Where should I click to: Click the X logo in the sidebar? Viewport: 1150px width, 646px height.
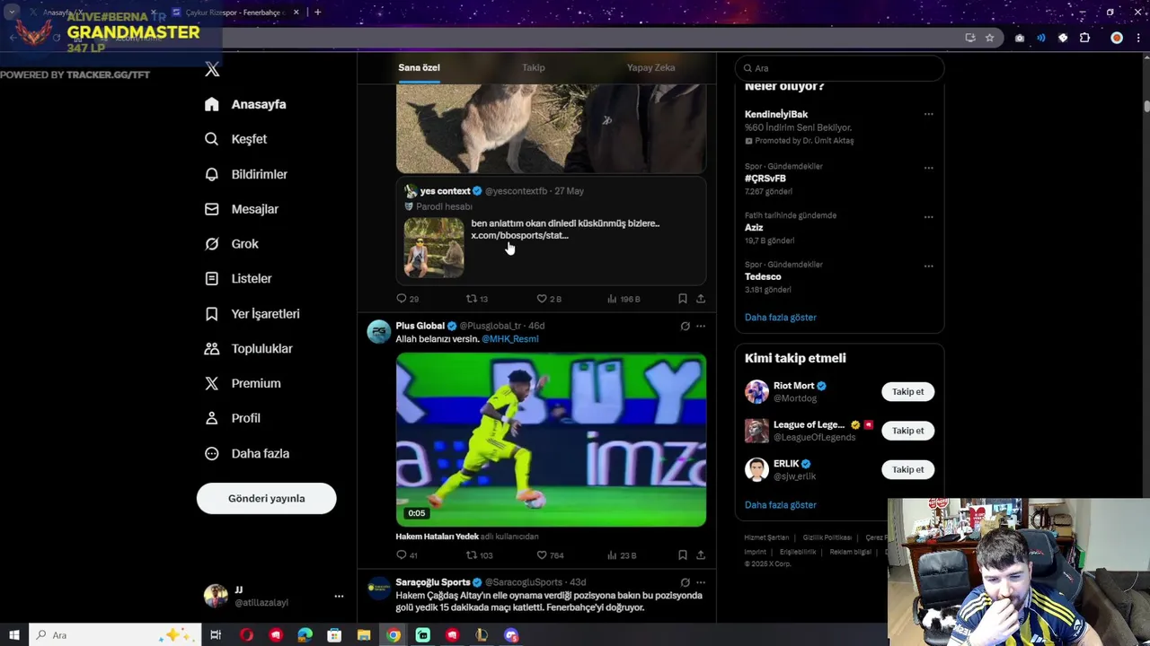tap(212, 69)
